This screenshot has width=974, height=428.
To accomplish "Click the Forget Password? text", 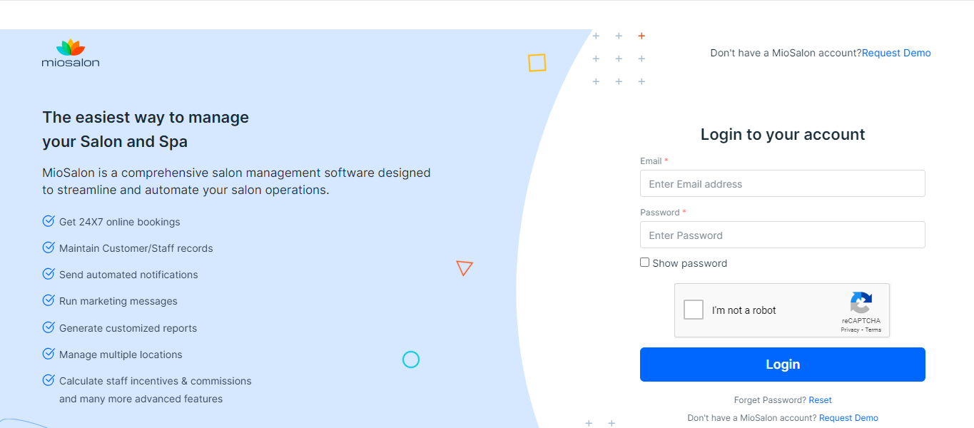I will coord(770,400).
